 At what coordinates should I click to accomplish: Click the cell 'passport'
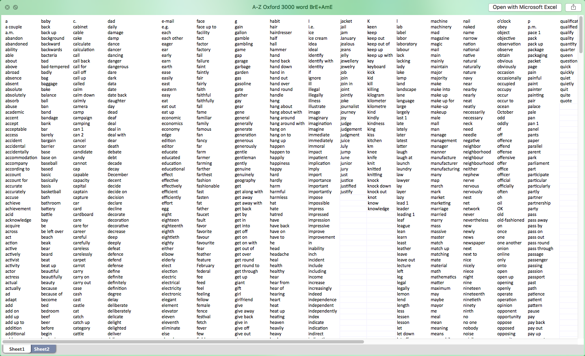[x=536, y=277]
